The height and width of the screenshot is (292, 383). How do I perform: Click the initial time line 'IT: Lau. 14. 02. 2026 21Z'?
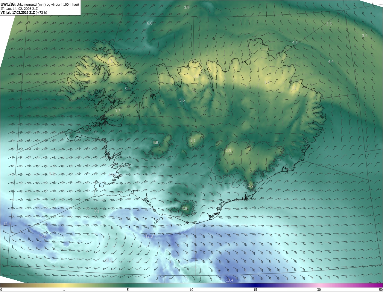click(x=20, y=8)
